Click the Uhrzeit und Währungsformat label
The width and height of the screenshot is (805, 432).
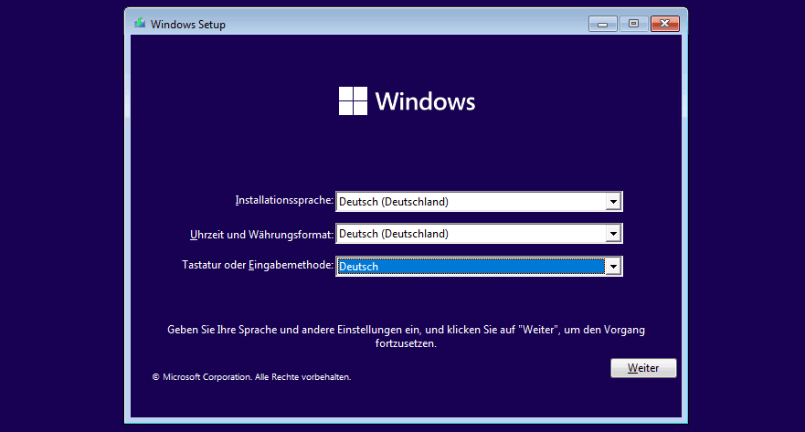[262, 235]
